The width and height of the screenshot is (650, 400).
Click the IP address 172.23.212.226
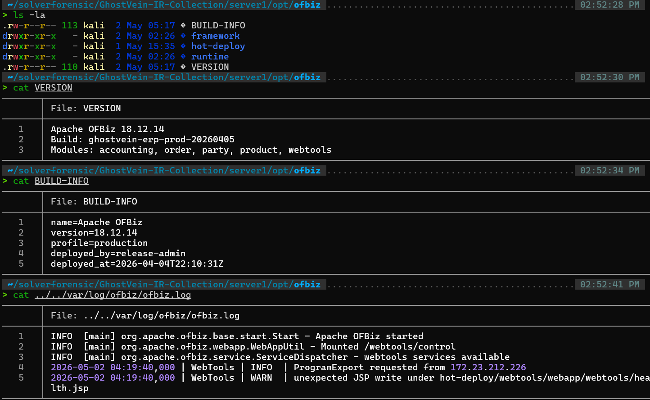click(x=488, y=368)
